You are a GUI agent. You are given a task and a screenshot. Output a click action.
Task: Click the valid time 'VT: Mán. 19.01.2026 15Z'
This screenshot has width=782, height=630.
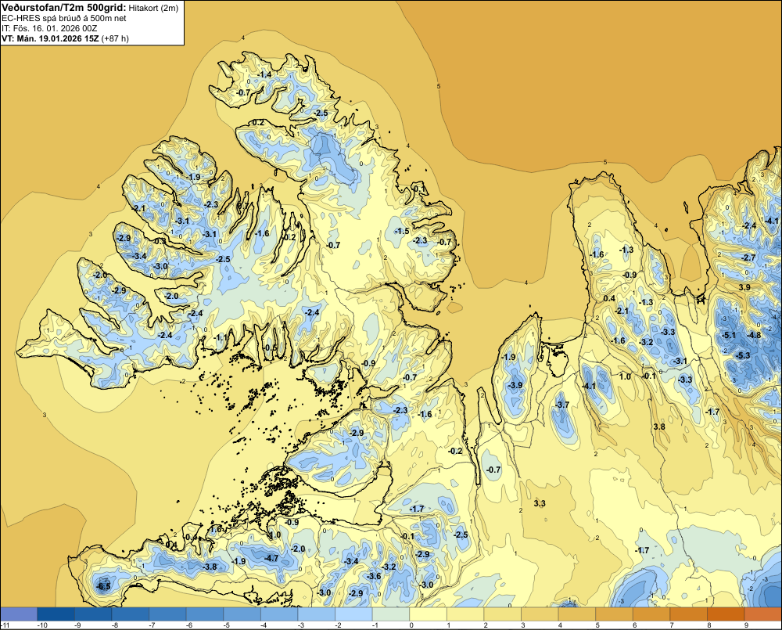50,38
